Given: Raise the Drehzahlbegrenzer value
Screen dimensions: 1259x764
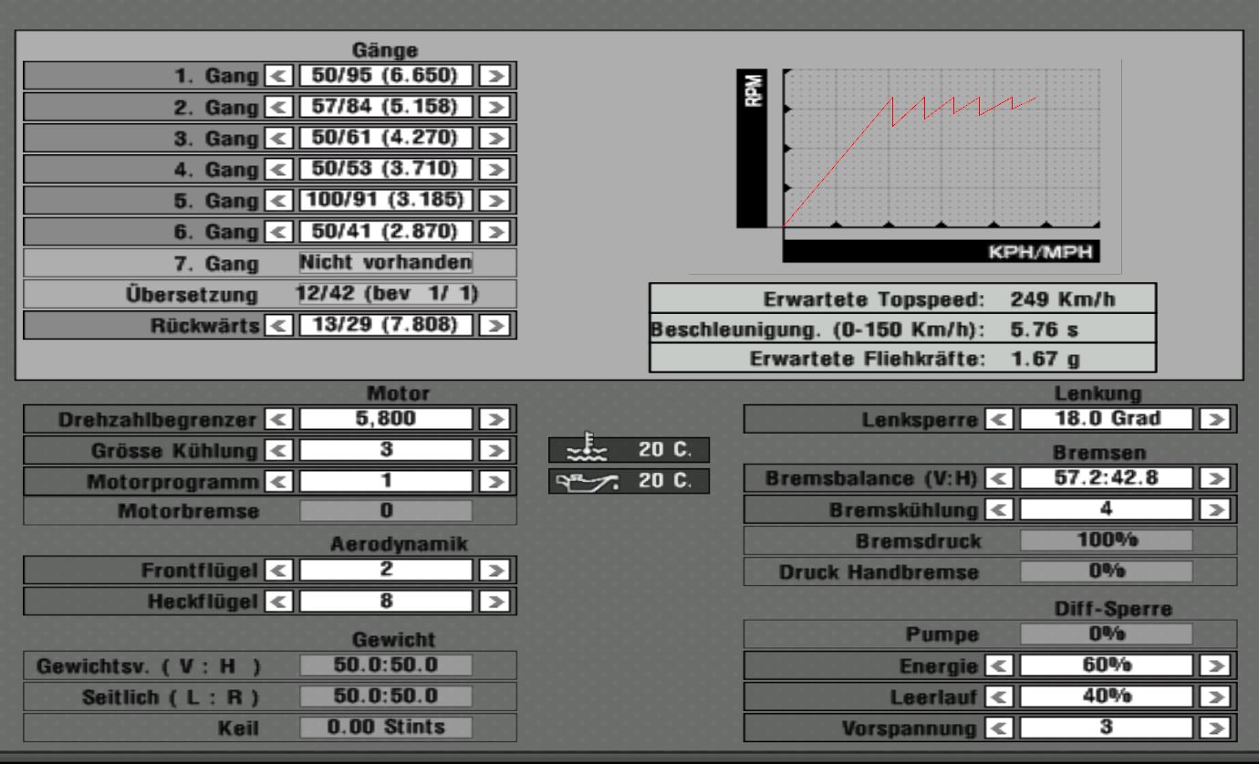Looking at the screenshot, I should click(494, 420).
